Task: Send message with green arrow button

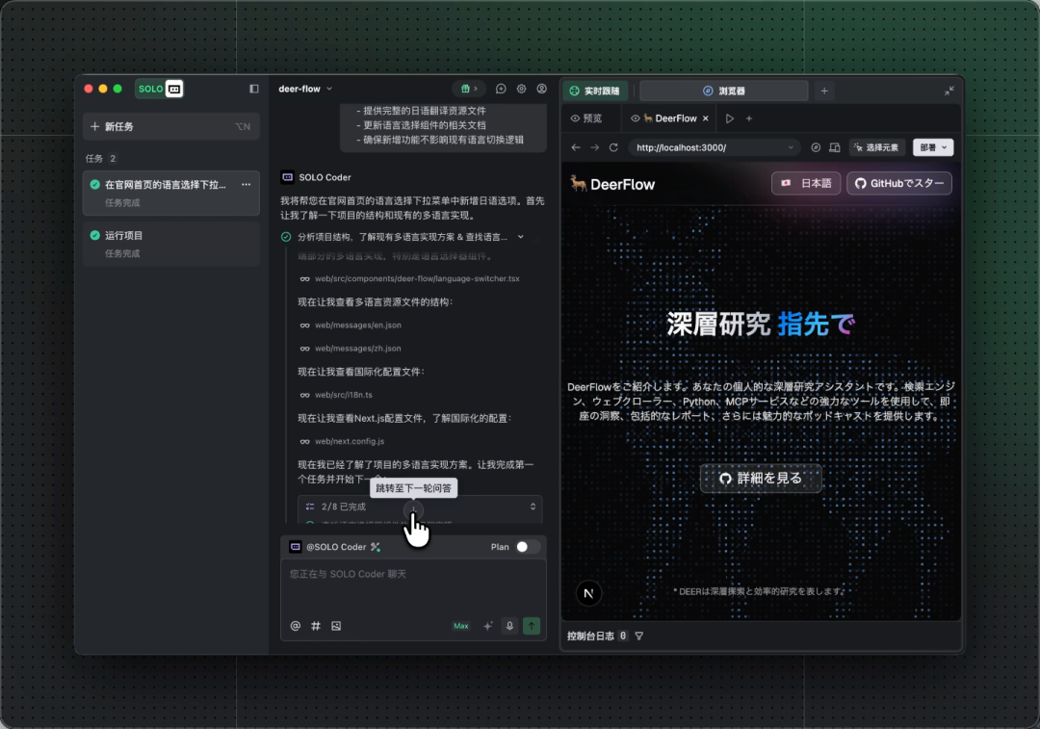Action: 532,626
